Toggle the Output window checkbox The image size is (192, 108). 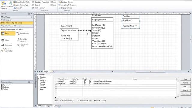pos(33,5)
